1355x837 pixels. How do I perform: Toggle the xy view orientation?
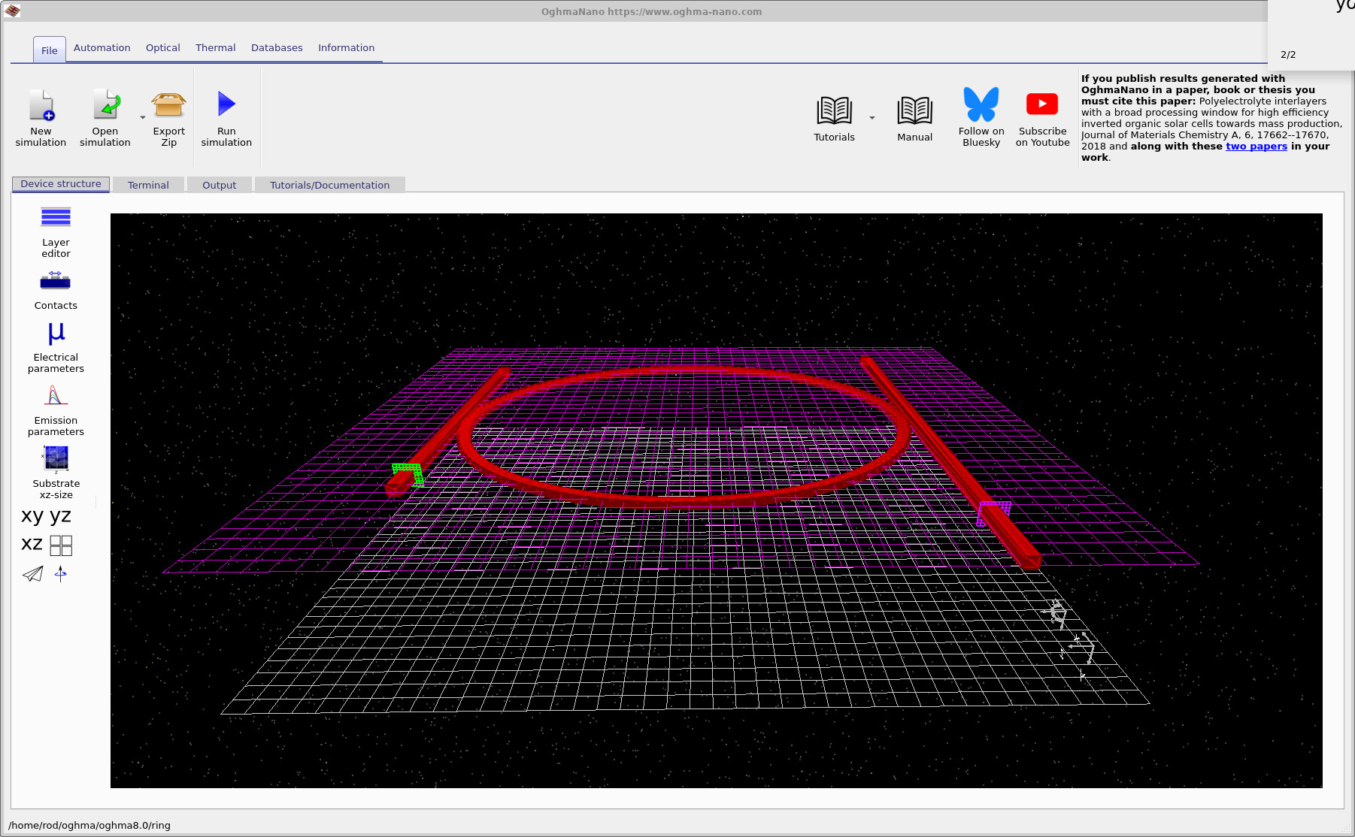pos(30,515)
